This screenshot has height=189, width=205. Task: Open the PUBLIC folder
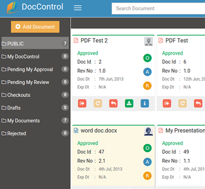[35, 43]
